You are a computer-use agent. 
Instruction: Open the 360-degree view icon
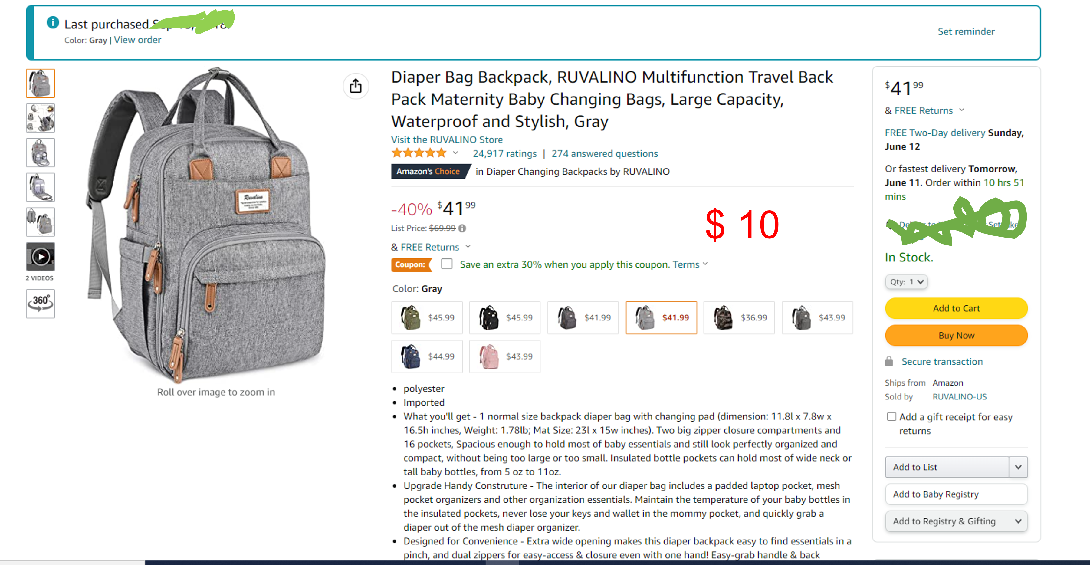point(40,303)
